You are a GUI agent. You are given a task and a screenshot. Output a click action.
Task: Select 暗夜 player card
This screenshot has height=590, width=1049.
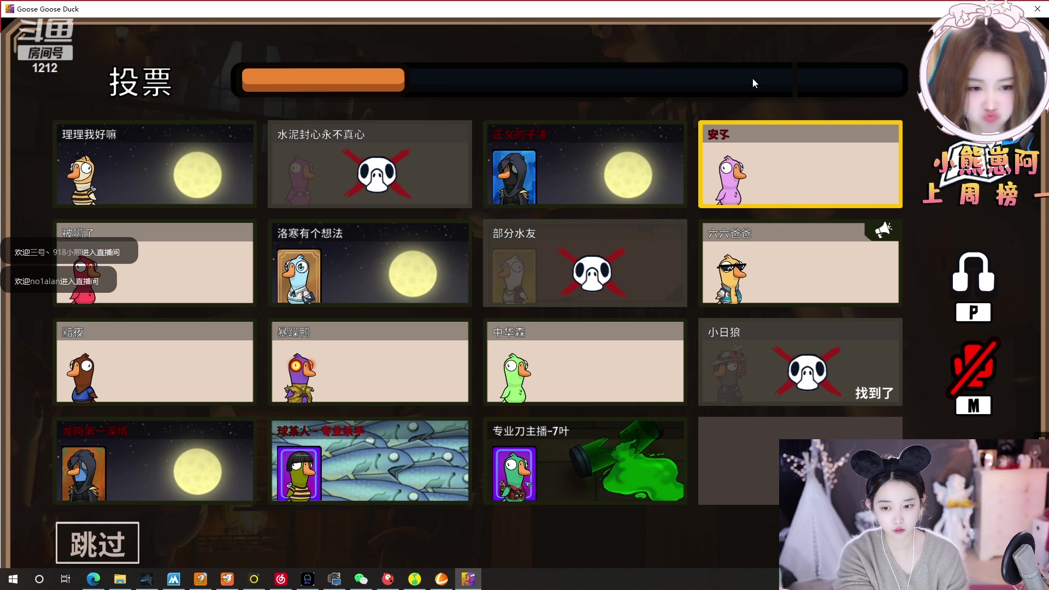pyautogui.click(x=155, y=362)
